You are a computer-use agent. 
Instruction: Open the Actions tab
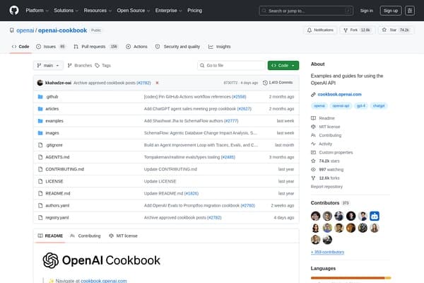coord(136,47)
